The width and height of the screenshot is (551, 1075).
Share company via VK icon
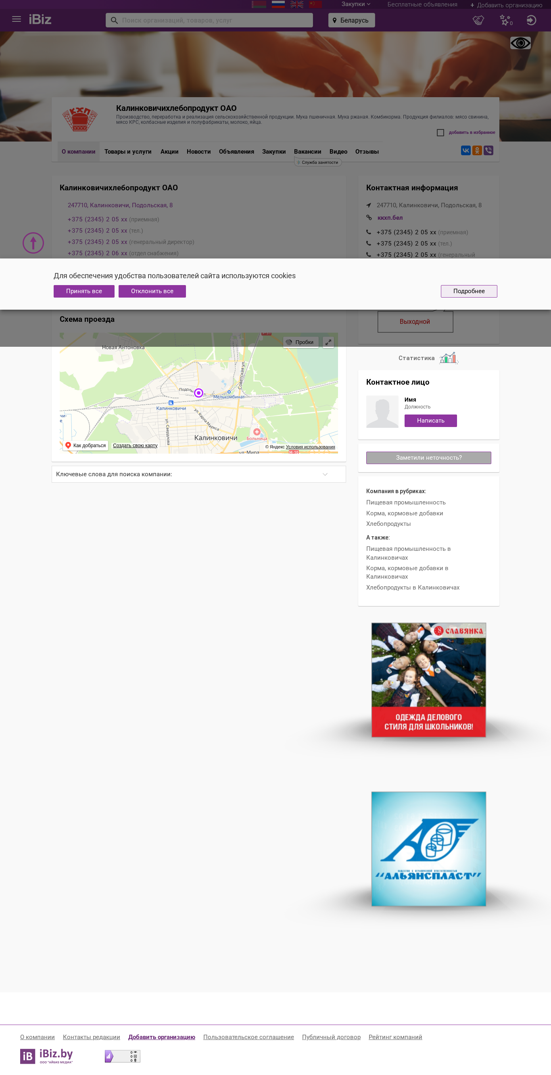pos(465,151)
